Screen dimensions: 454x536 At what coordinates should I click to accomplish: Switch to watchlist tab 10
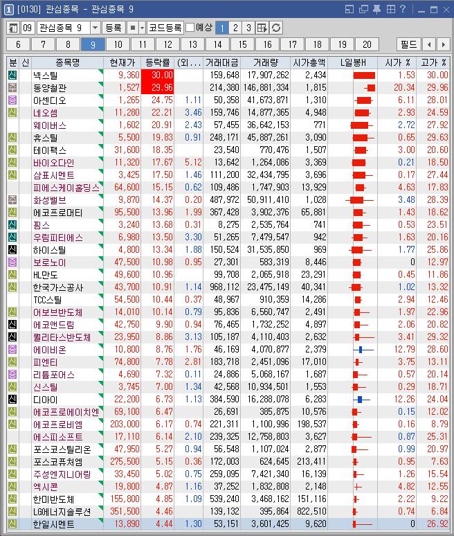pyautogui.click(x=118, y=44)
